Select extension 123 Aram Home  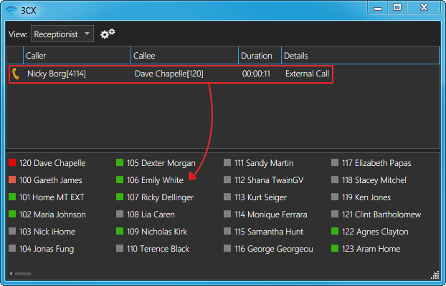coord(366,249)
